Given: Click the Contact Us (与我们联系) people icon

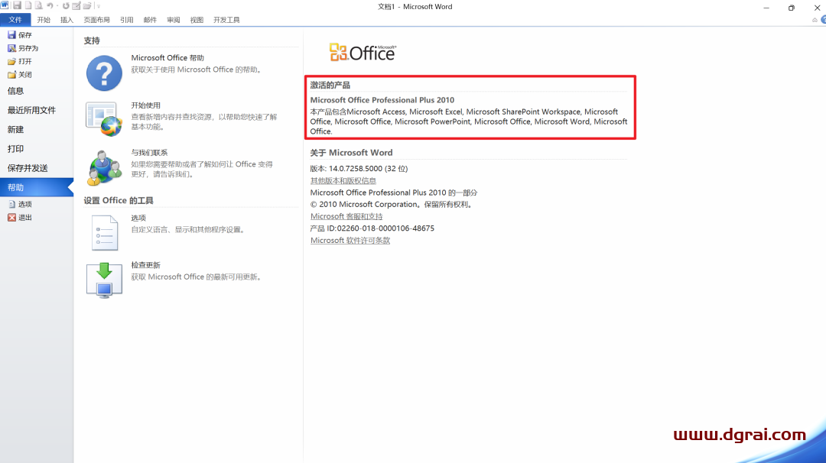Looking at the screenshot, I should [x=104, y=167].
